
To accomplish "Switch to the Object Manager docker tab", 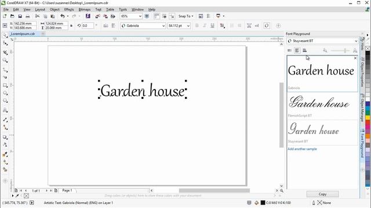I will point(362,108).
